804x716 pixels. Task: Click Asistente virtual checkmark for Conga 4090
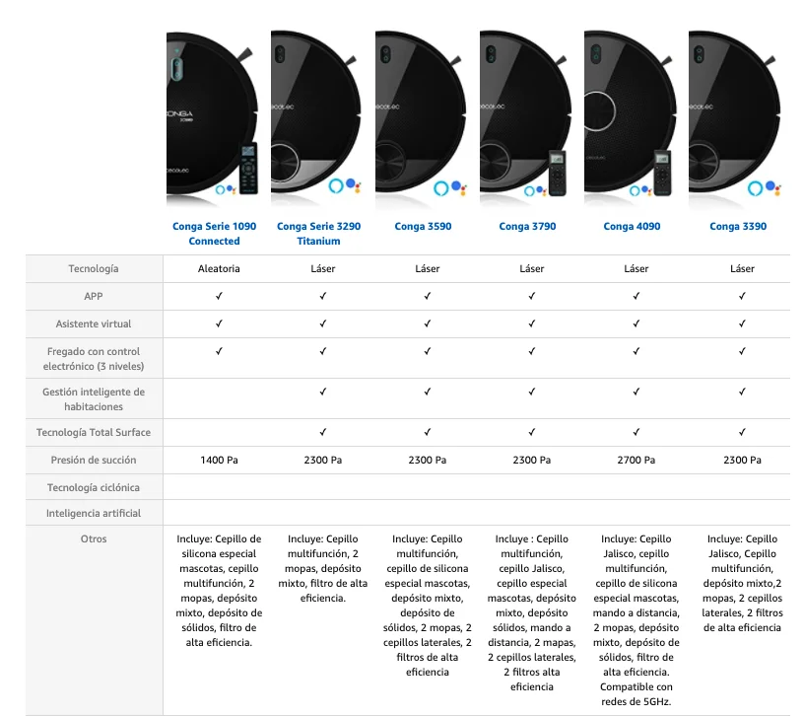636,323
